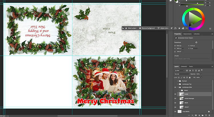
Task: Hide the Inside Message layer
Action: coord(175,98)
